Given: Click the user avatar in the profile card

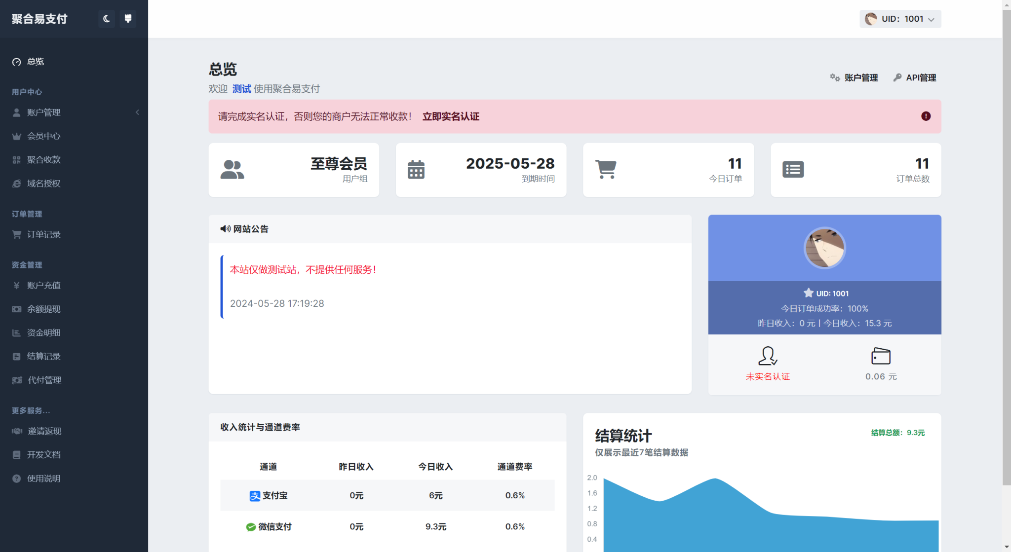Looking at the screenshot, I should pos(824,248).
